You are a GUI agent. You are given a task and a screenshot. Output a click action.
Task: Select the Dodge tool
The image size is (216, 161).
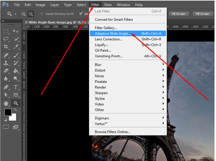[16, 78]
